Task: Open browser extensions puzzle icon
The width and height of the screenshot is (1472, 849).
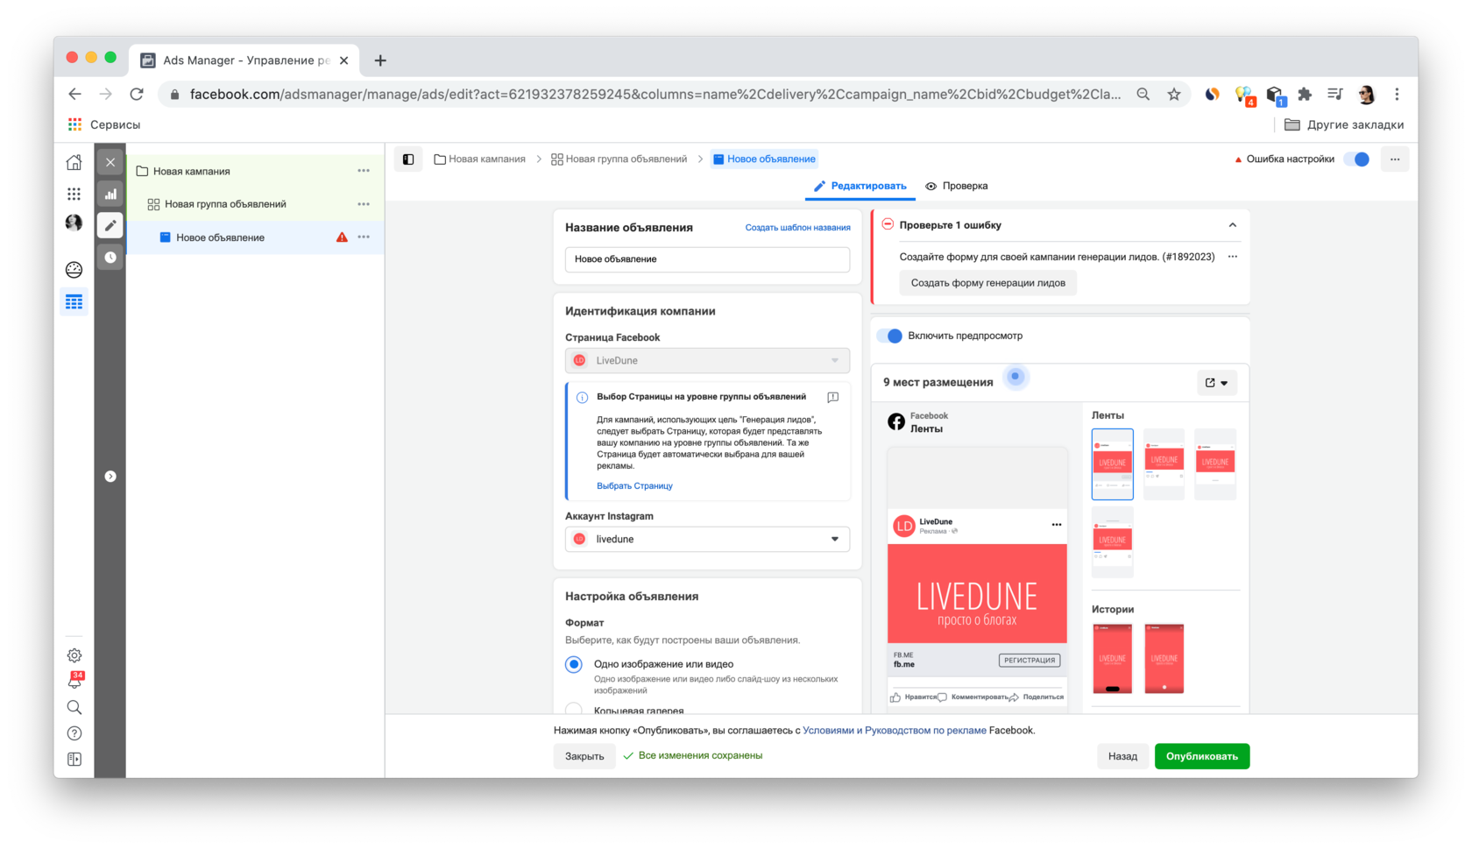Action: tap(1305, 95)
